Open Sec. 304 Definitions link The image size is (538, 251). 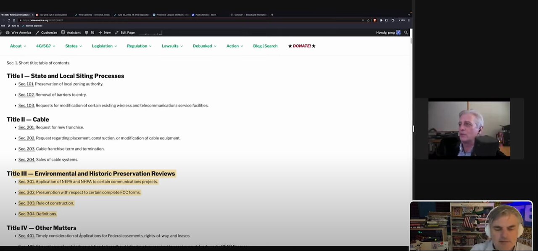point(26,214)
